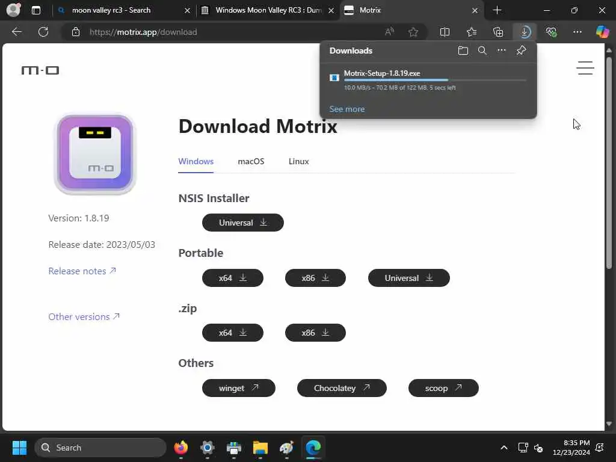Click the taskbar Search box
616x462 pixels.
(100, 448)
